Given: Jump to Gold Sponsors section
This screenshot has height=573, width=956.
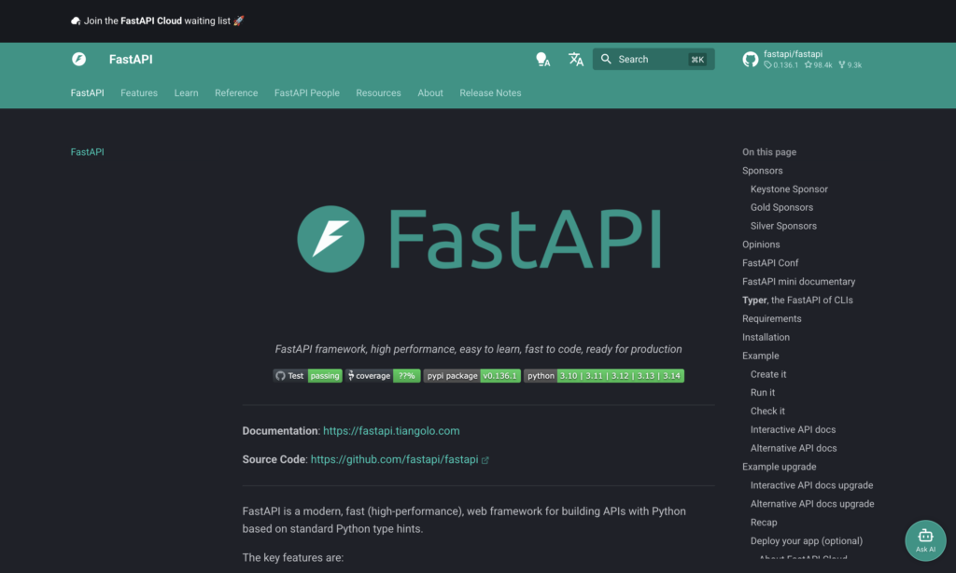Looking at the screenshot, I should click(781, 207).
